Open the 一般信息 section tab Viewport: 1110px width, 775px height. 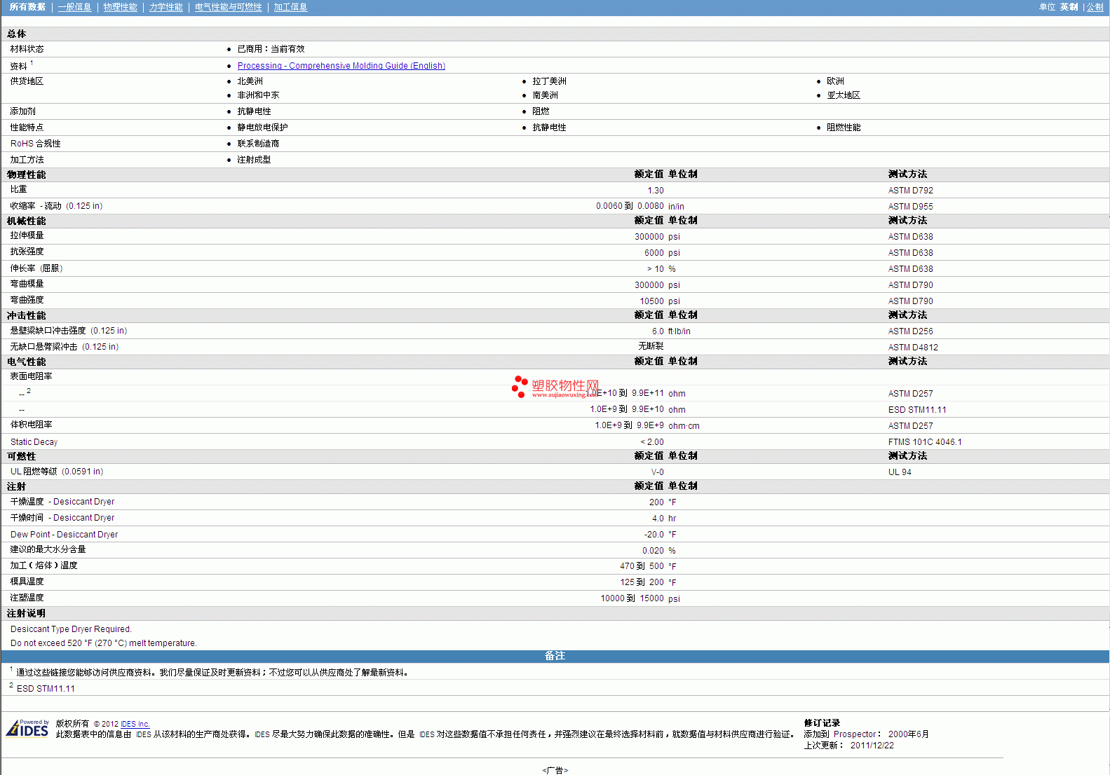click(74, 7)
